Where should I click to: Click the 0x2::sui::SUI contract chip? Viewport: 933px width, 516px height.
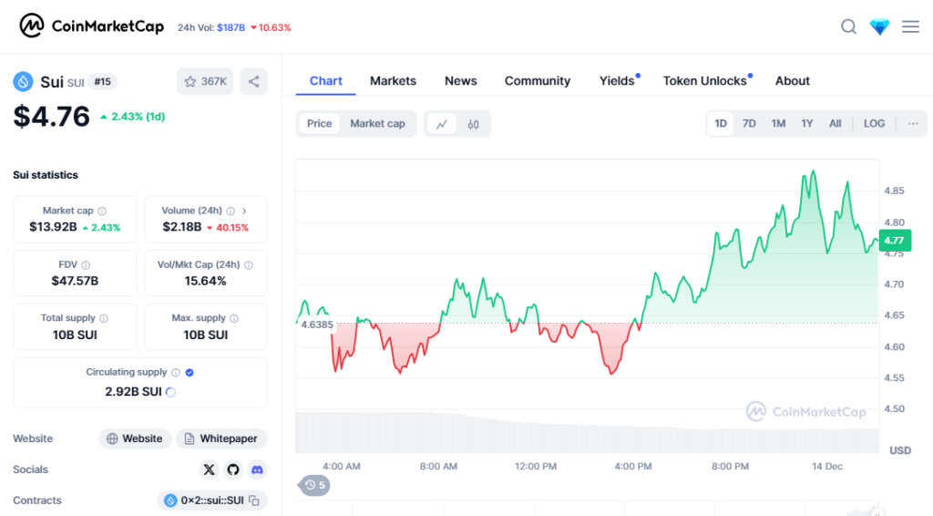(211, 501)
